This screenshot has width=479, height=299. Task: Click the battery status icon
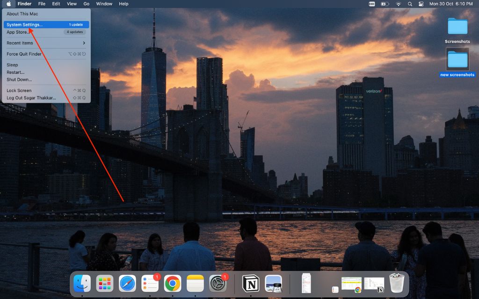[x=385, y=4]
